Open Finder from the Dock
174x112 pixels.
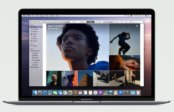[35, 93]
